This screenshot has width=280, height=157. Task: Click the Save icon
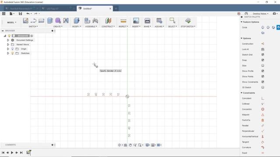21,14
